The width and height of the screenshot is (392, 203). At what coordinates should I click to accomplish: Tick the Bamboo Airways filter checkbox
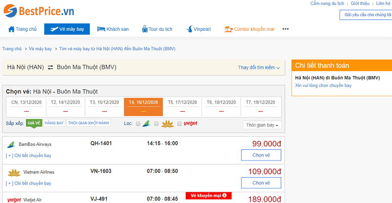[x=138, y=123]
